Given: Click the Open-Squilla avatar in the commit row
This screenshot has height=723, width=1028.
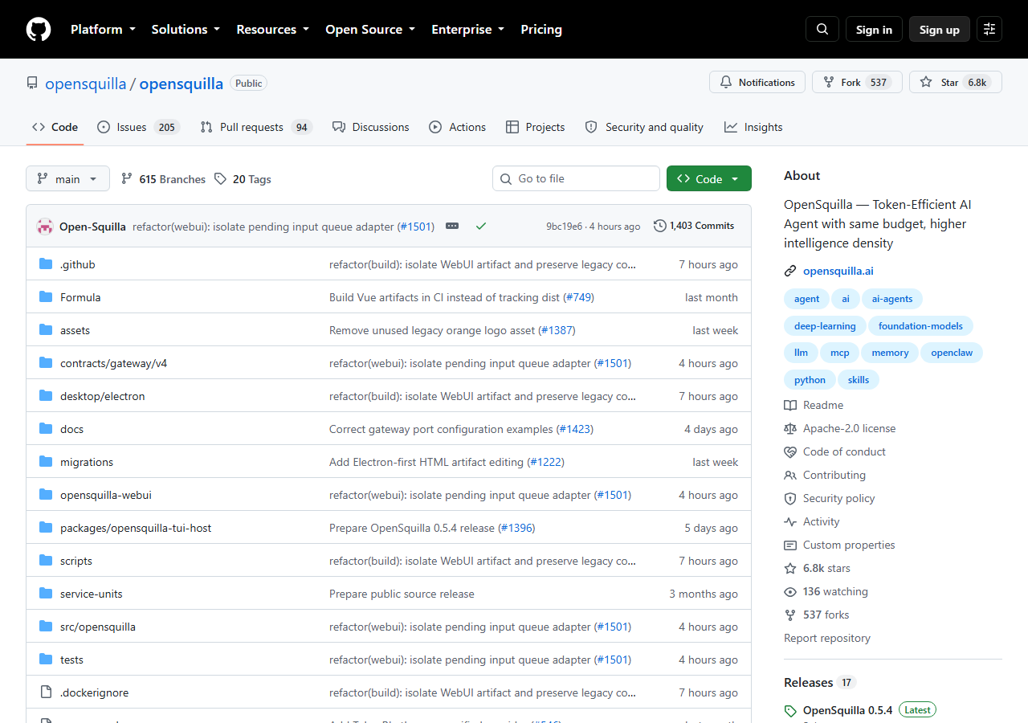Looking at the screenshot, I should 45,227.
